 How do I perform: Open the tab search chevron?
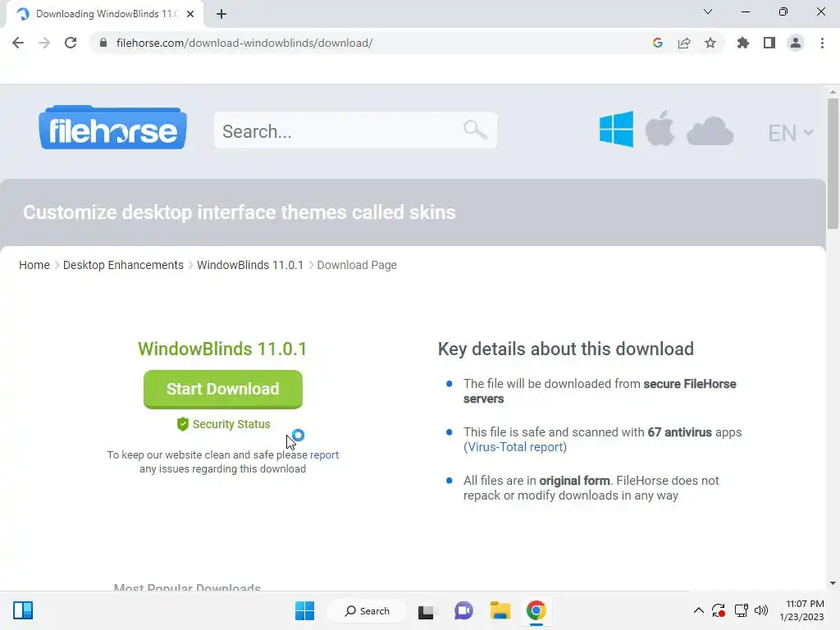[x=708, y=11]
